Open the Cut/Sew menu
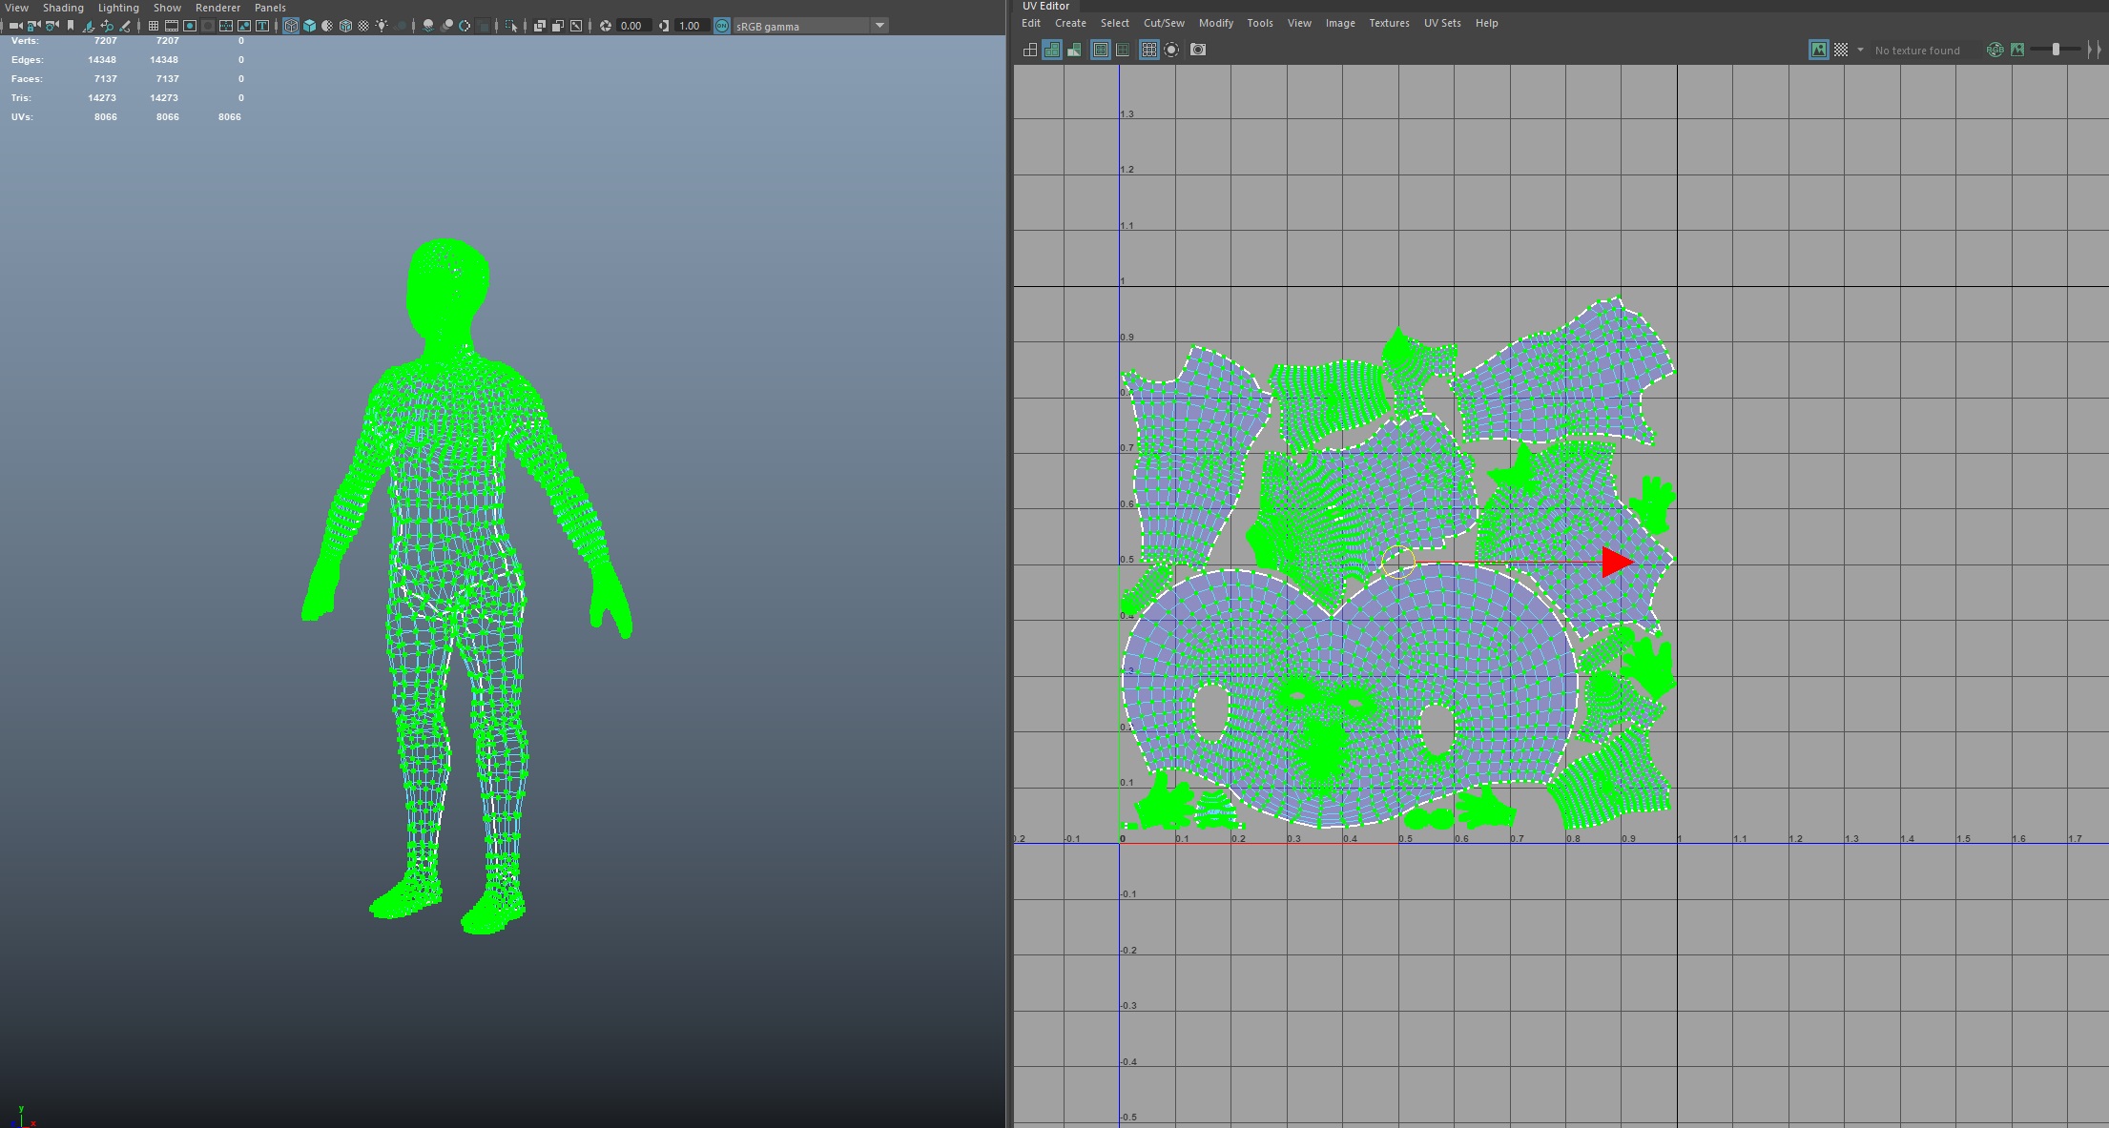The height and width of the screenshot is (1128, 2109). pyautogui.click(x=1164, y=23)
